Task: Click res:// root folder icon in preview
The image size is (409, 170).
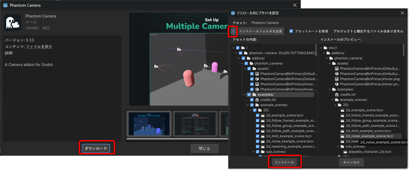Action: click(x=325, y=48)
